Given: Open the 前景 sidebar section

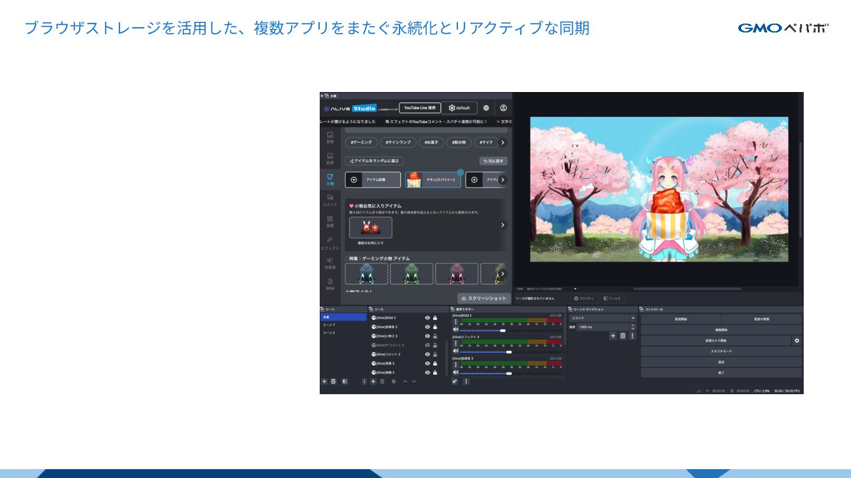Looking at the screenshot, I should click(x=330, y=158).
